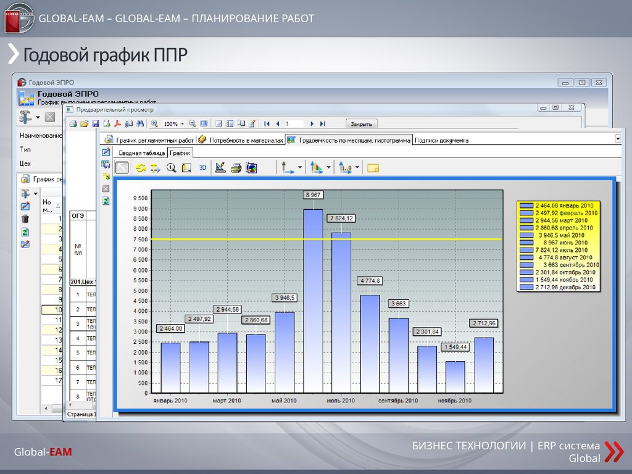Toggle 3D view of the chart
This screenshot has height=474, width=632.
(202, 168)
